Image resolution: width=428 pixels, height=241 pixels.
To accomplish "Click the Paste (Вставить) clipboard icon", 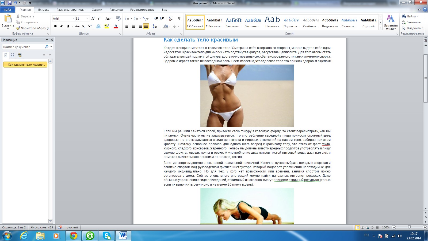I will [8, 19].
